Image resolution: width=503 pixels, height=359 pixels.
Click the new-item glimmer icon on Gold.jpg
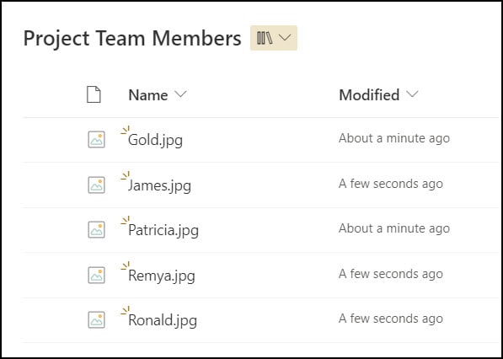(125, 130)
